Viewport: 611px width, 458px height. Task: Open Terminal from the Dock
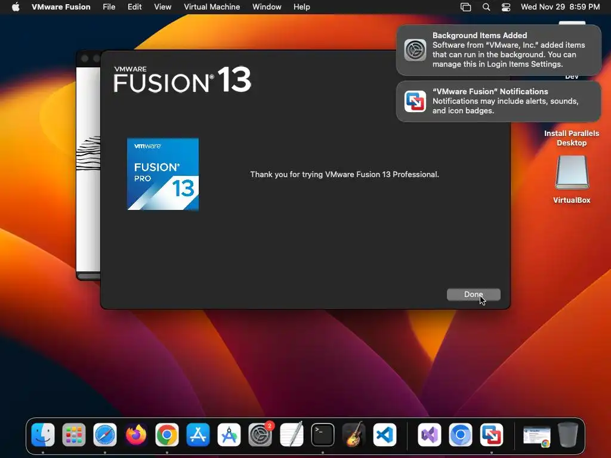pos(323,435)
